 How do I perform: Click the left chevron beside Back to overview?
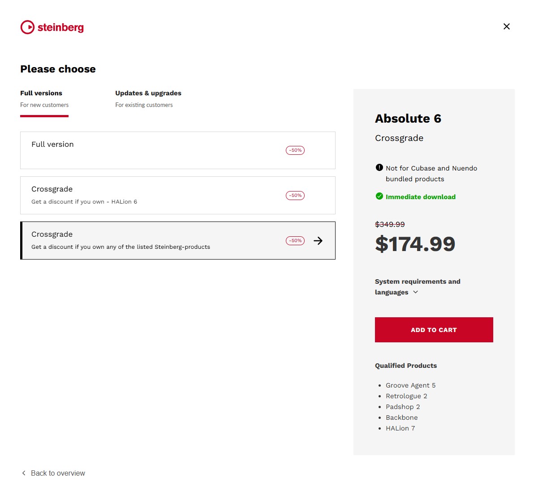(x=24, y=473)
